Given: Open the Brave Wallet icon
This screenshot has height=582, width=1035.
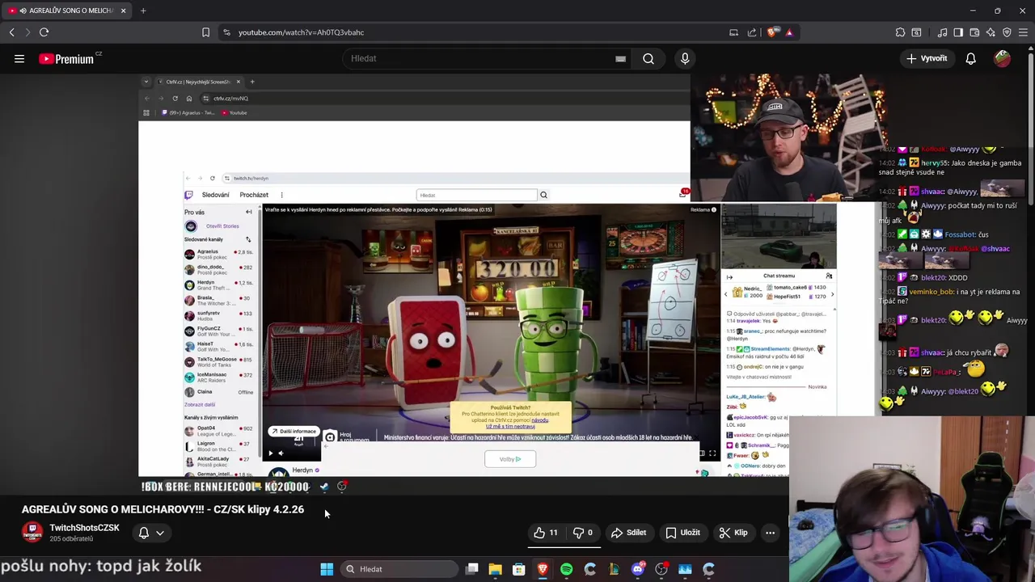Looking at the screenshot, I should pyautogui.click(x=974, y=32).
